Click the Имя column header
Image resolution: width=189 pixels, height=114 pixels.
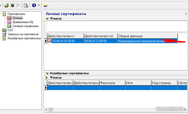138,83
